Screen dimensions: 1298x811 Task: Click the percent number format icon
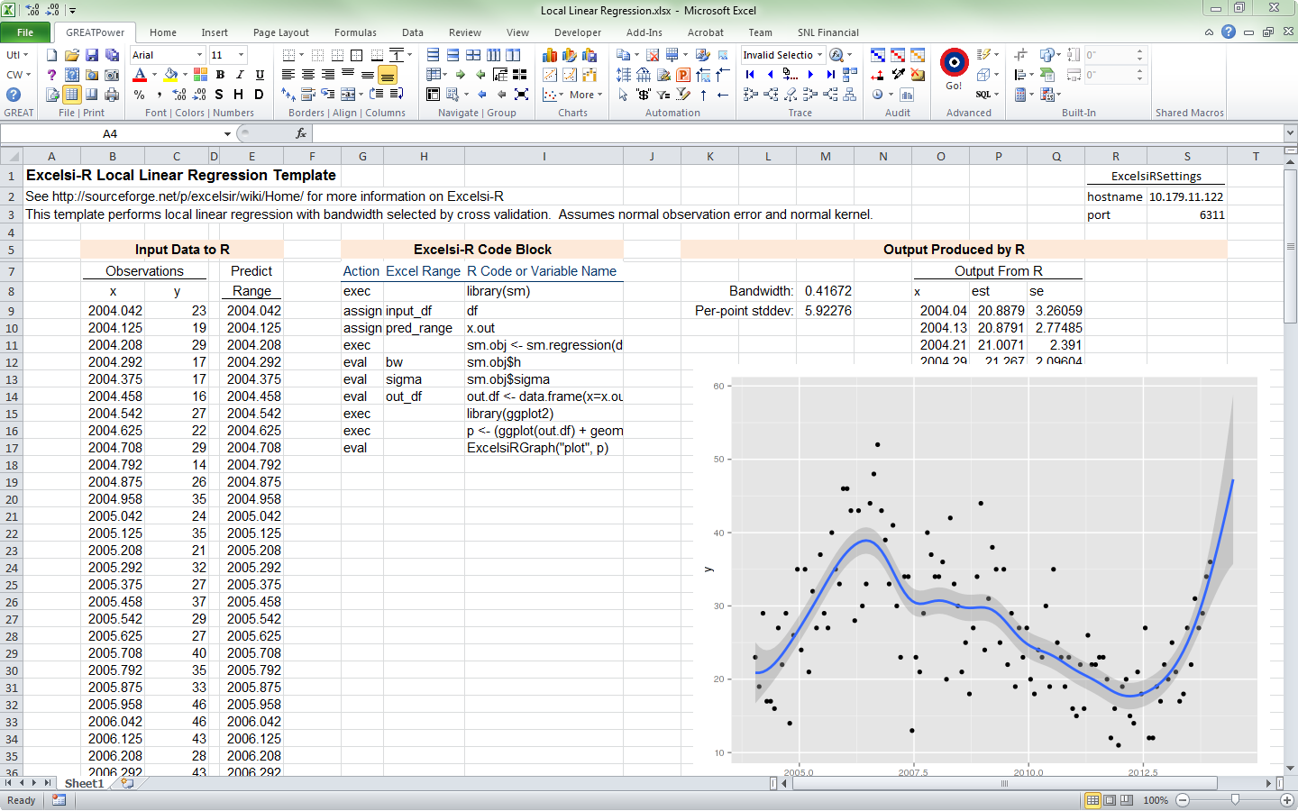[x=139, y=95]
